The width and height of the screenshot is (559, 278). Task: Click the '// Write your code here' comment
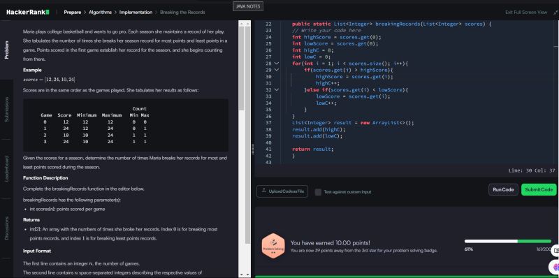pyautogui.click(x=326, y=31)
